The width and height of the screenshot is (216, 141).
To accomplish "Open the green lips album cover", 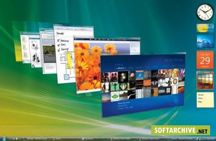I will (115, 96).
